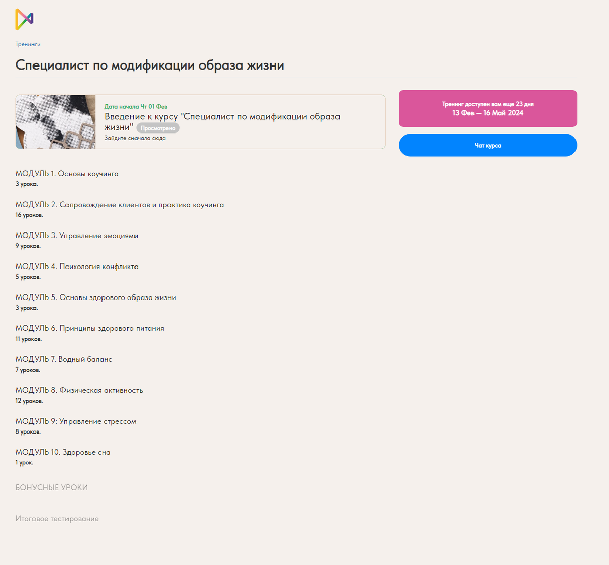Open МОДУЛЬ 7. Водный баланс
The image size is (609, 565).
pyautogui.click(x=63, y=359)
